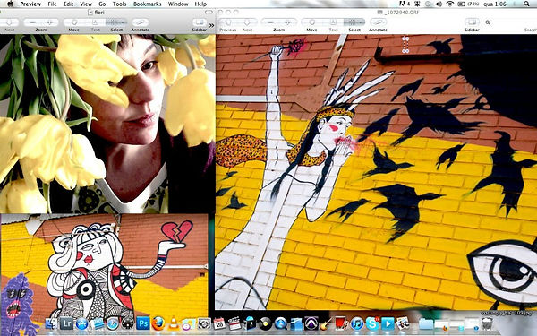Launch Photoshop from the Dock
This screenshot has width=537, height=336.
pos(142,323)
